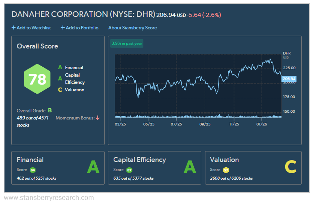This screenshot has width=313, height=204.
Task: Add Danaher to Portfolio
Action: [80, 28]
